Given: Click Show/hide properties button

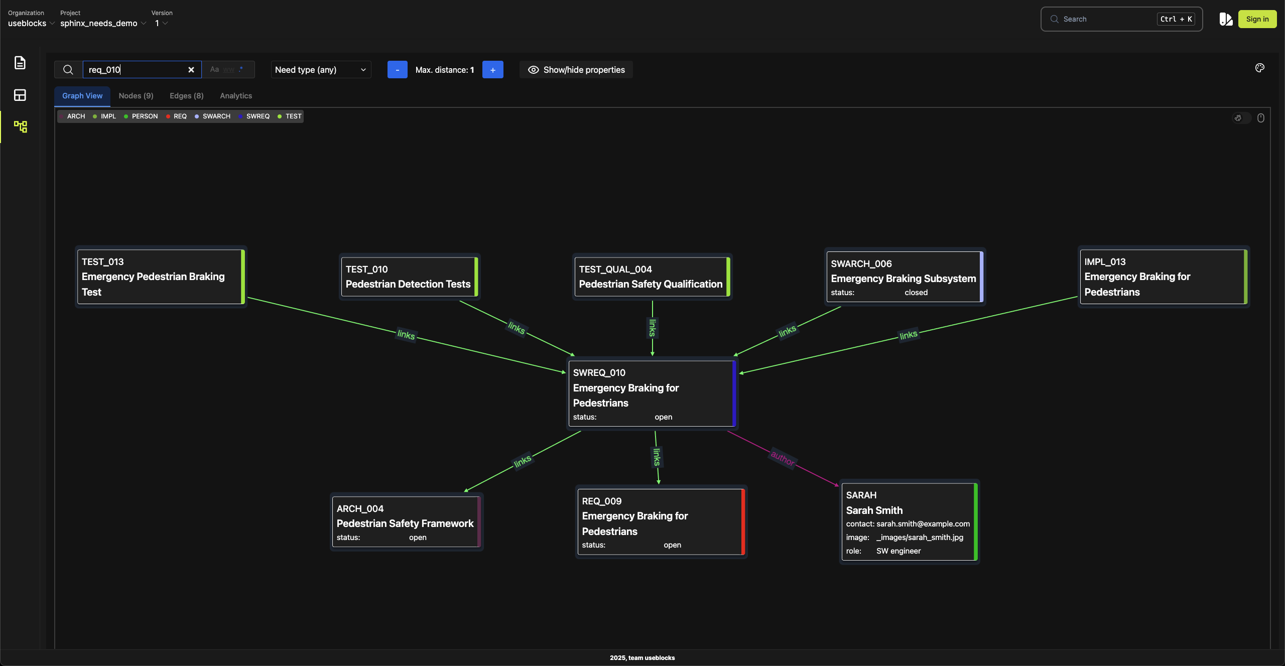Looking at the screenshot, I should coord(576,70).
